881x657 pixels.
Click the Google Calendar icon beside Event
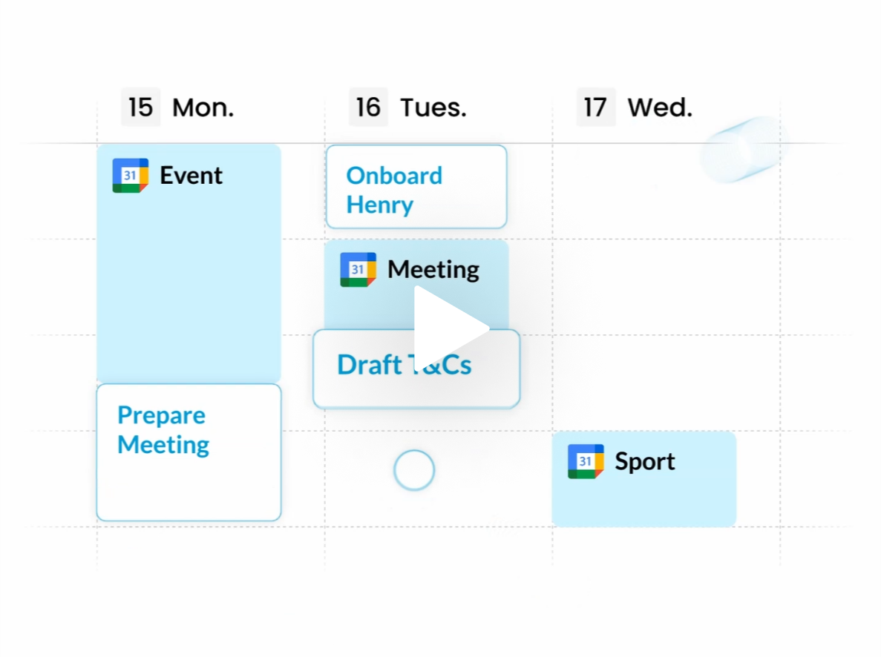point(131,176)
